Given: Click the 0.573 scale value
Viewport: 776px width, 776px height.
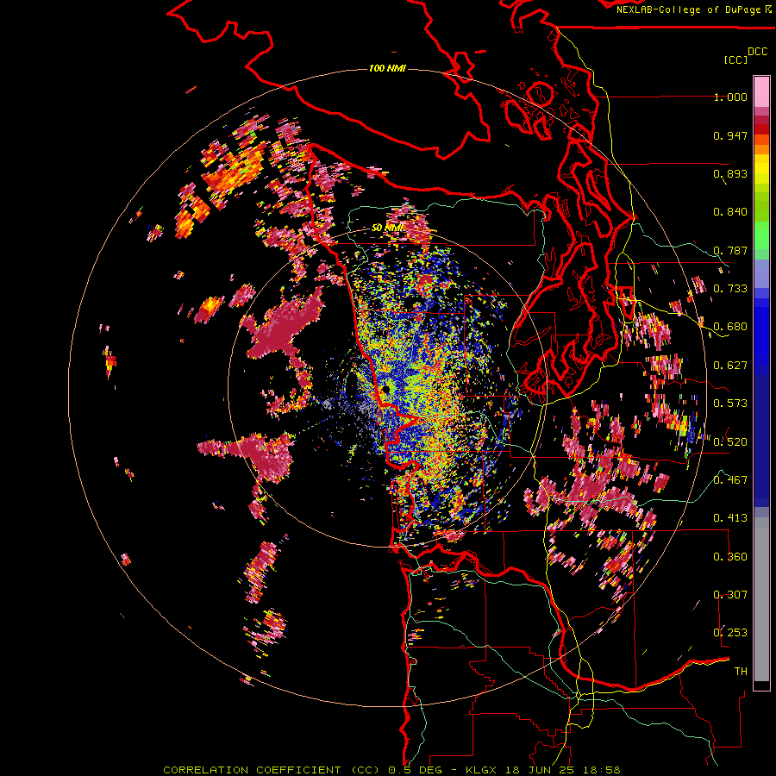Looking at the screenshot, I should coord(730,404).
